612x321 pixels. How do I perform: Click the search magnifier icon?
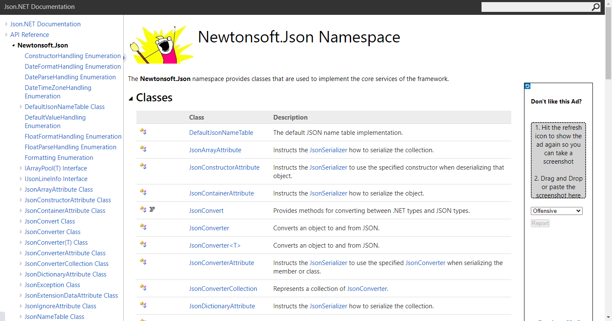[x=595, y=7]
